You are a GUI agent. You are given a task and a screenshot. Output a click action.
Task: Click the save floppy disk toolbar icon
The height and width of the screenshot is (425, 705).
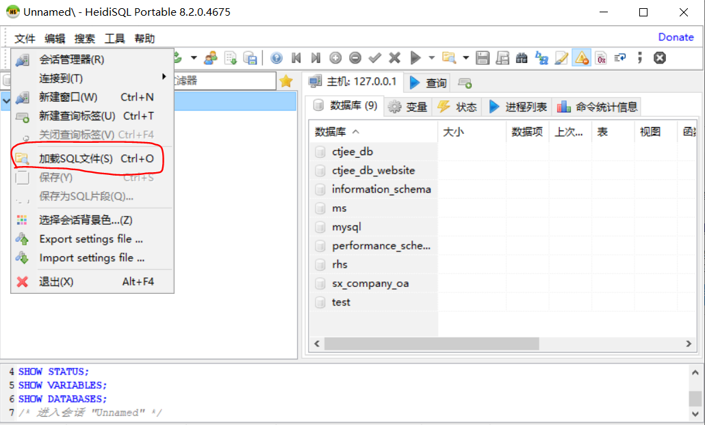tap(483, 58)
